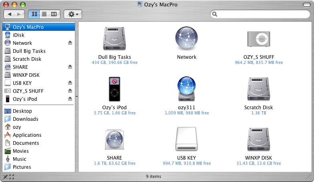
Task: Select Ozy's iPod in the sidebar
Action: tap(39, 99)
